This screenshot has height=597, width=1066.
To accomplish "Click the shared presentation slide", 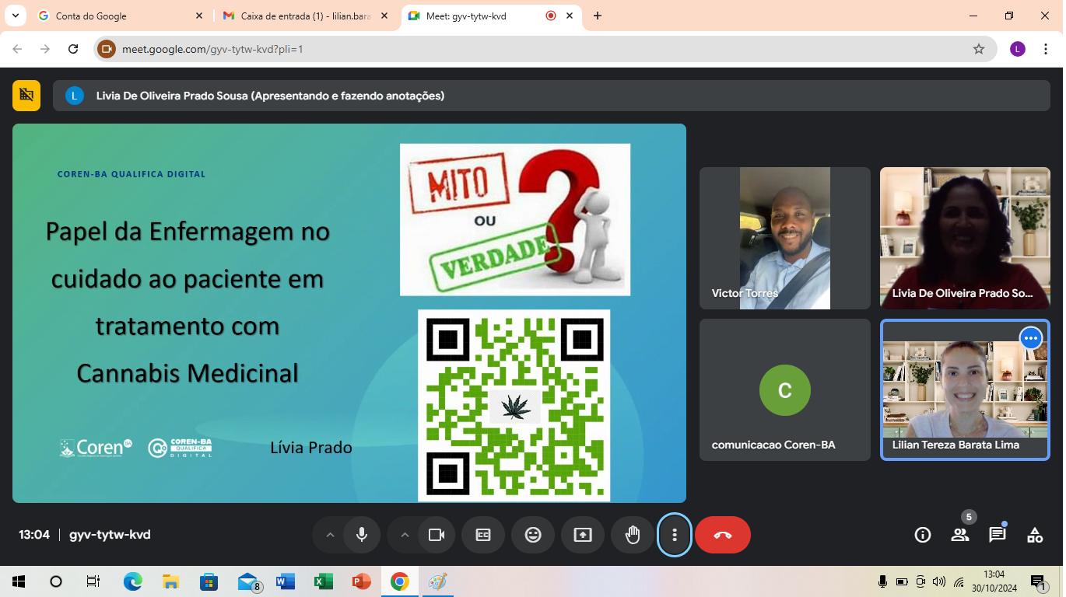I will tap(349, 313).
